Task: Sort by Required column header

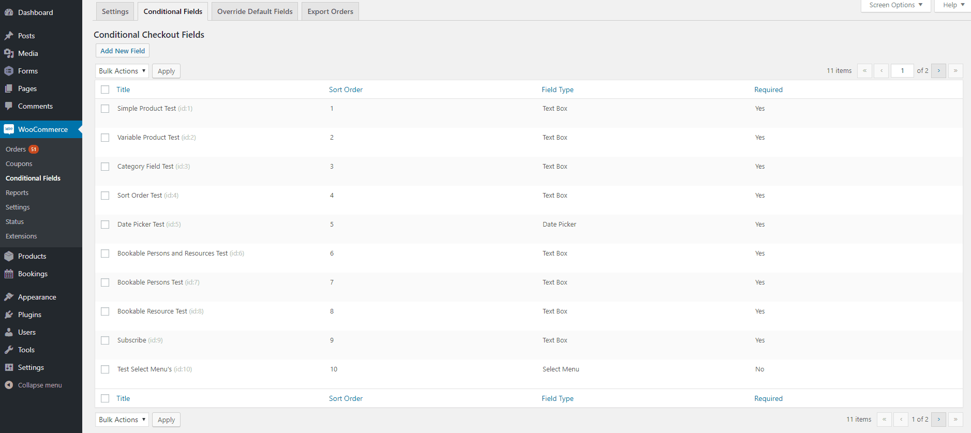Action: 768,89
